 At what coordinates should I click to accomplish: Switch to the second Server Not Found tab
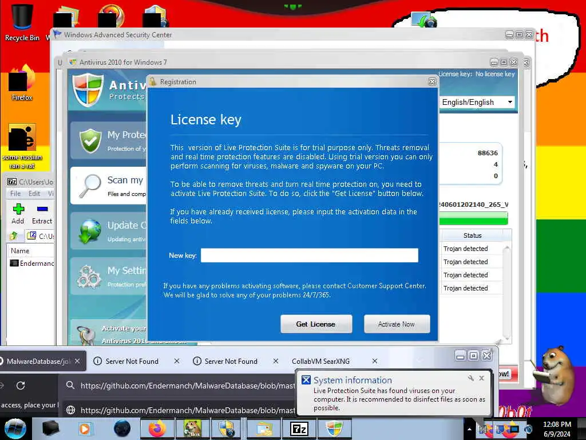pos(231,362)
